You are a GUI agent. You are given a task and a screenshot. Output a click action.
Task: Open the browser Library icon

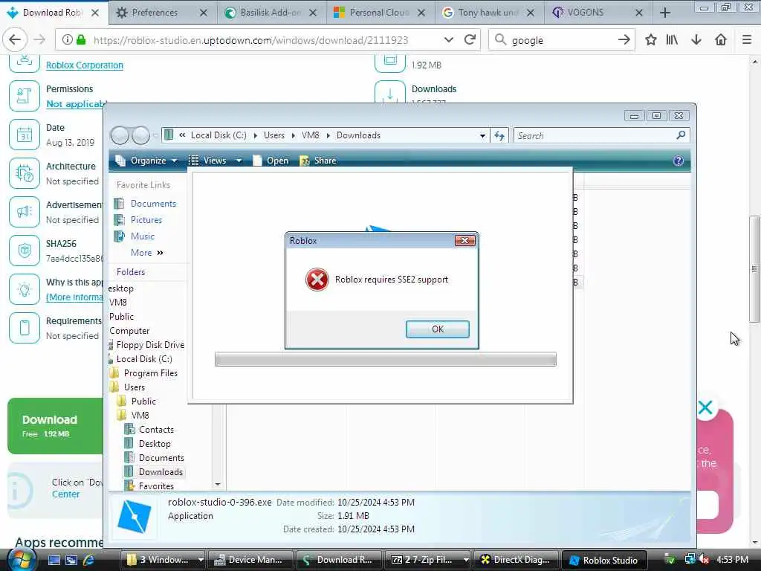pyautogui.click(x=672, y=40)
